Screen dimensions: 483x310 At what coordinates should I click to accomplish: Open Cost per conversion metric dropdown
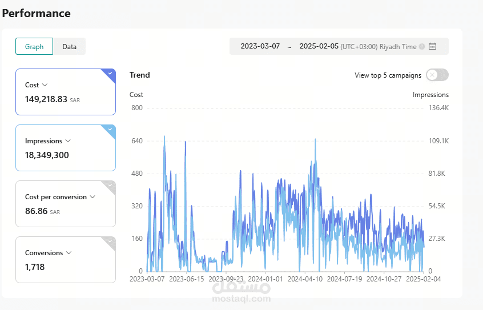point(92,196)
